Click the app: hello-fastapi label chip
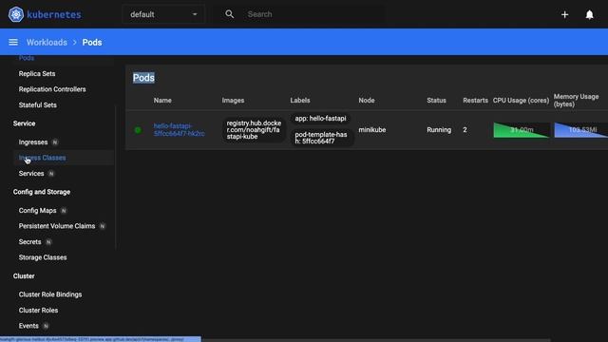This screenshot has height=342, width=608. click(320, 119)
